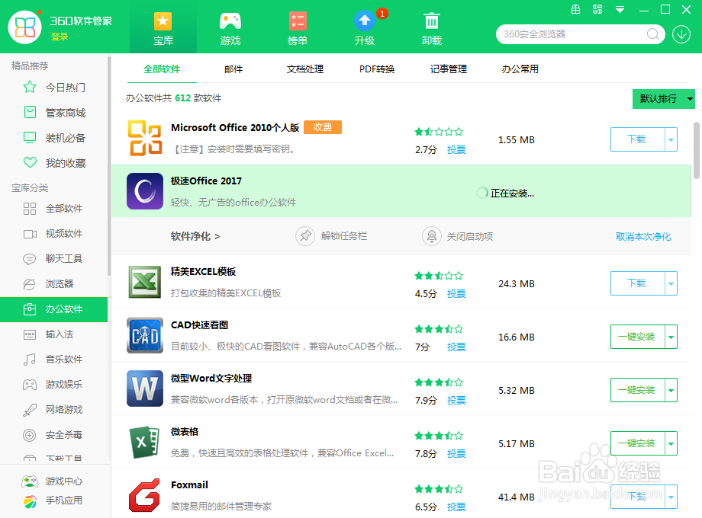The width and height of the screenshot is (702, 518).
Task: Expand install options for CAD快速看图
Action: click(671, 337)
